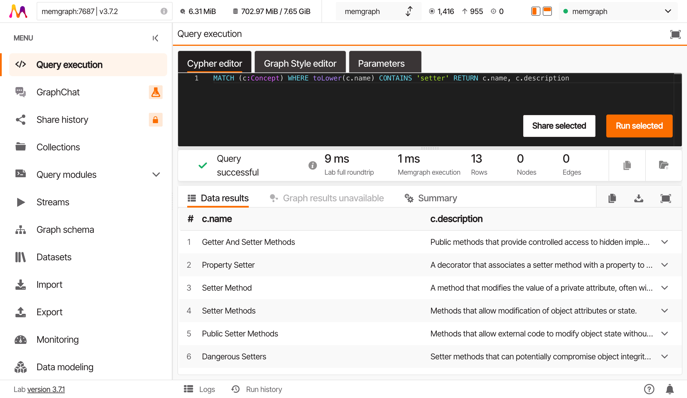Expand the Query execution panel to fullscreen
The height and width of the screenshot is (398, 687).
pos(675,34)
